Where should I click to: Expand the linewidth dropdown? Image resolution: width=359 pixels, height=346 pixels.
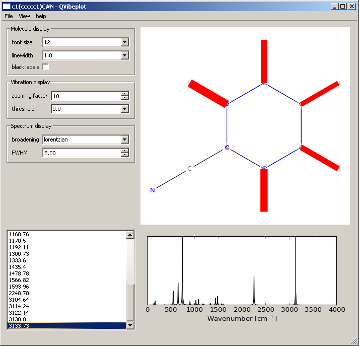[125, 55]
